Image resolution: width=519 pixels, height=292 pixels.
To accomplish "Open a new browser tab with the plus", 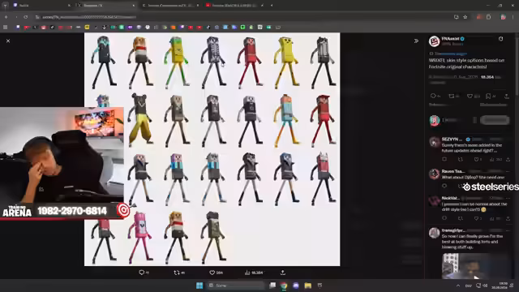I will click(272, 6).
